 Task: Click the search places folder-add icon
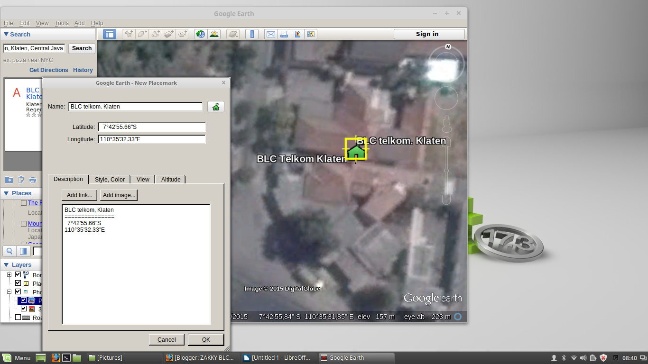click(9, 180)
